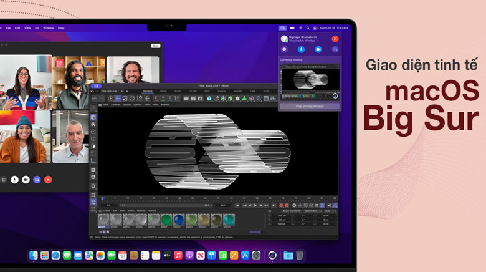Click the magnet Snap icon in left palette
This screenshot has width=486, height=272.
tap(93, 186)
